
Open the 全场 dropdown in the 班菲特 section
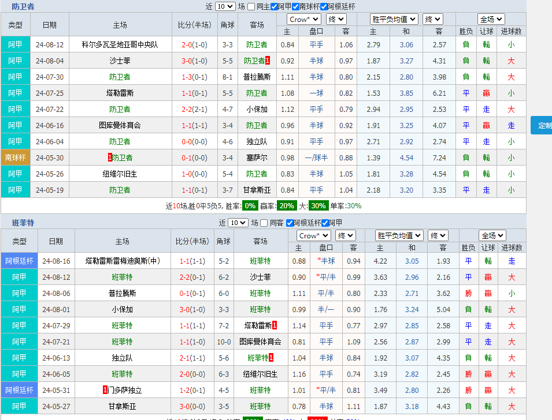pos(491,235)
